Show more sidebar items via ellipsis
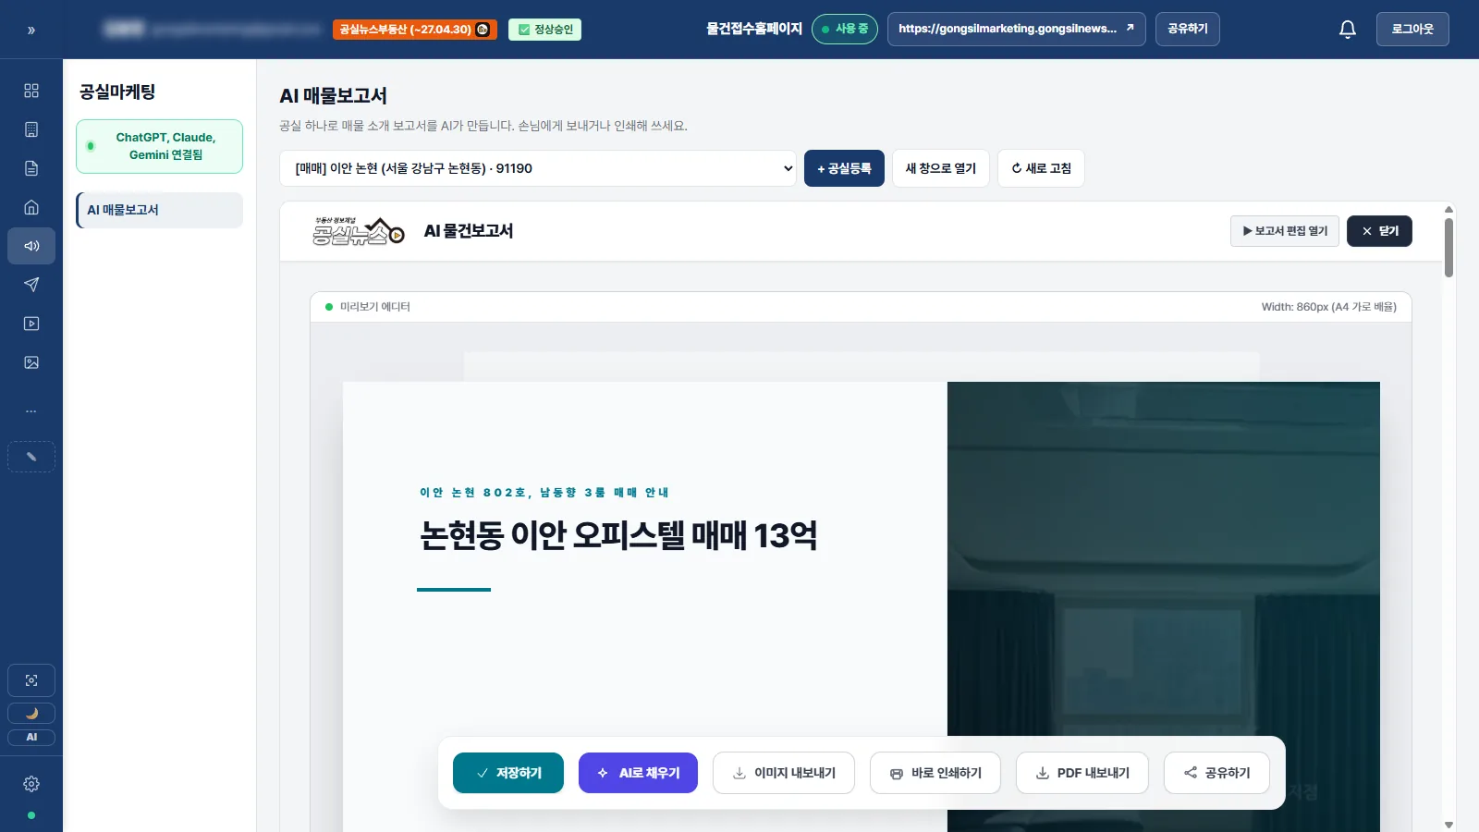Image resolution: width=1479 pixels, height=832 pixels. coord(31,410)
